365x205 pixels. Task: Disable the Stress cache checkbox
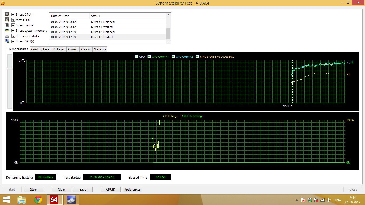pos(13,25)
